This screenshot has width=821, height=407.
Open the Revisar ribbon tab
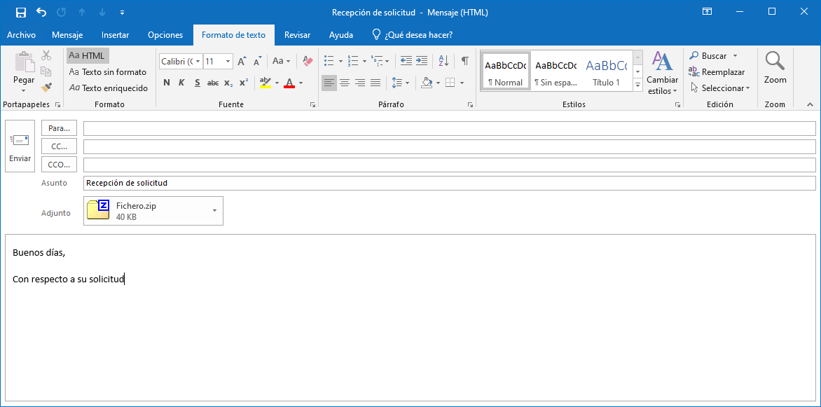pyautogui.click(x=297, y=35)
